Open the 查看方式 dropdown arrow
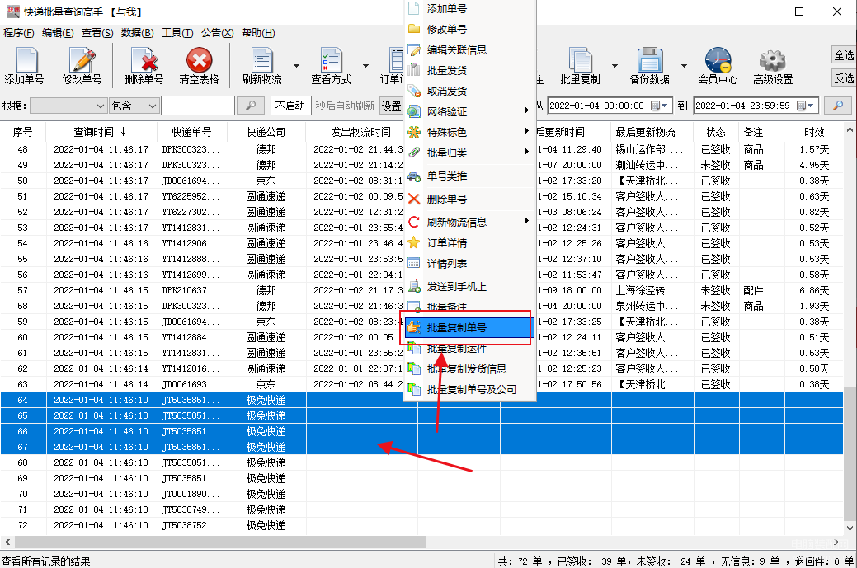Image resolution: width=857 pixels, height=568 pixels. point(365,66)
